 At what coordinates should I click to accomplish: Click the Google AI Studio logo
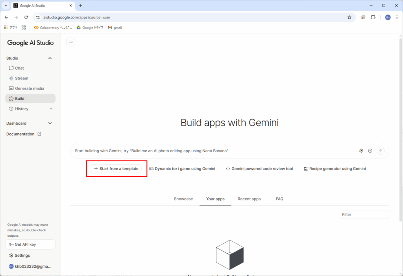coord(30,43)
